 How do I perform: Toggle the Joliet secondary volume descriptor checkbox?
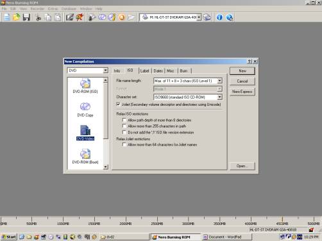point(118,104)
